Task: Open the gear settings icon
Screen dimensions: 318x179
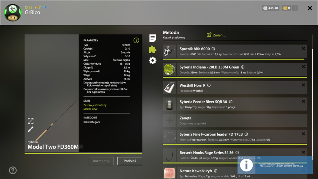Action: coord(153,60)
